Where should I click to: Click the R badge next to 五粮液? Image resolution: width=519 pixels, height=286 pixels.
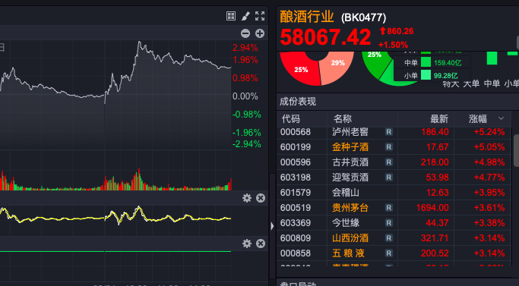(x=389, y=253)
